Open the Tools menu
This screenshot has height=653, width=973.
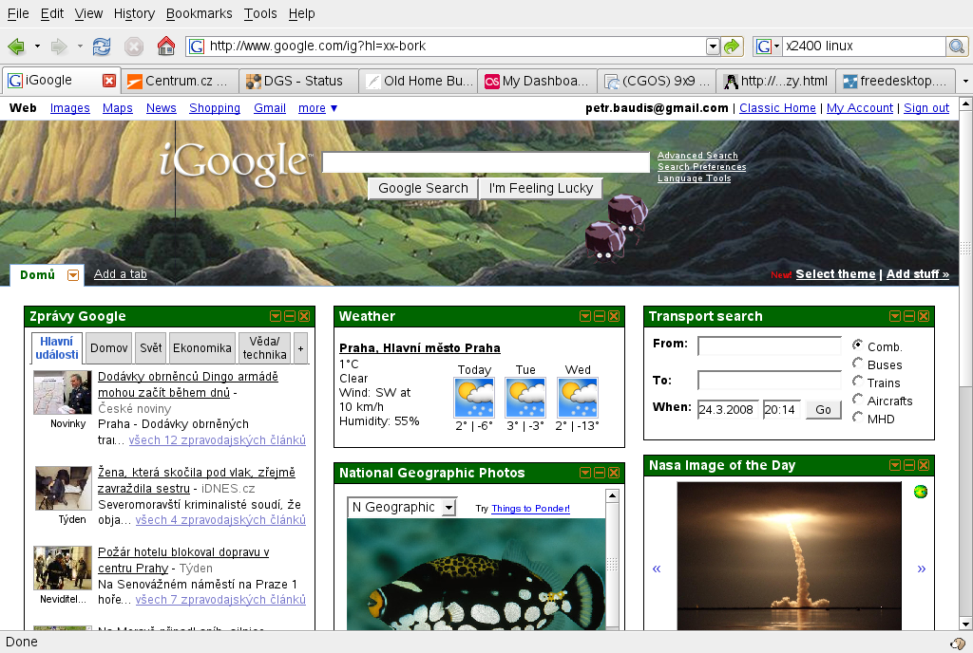[x=260, y=13]
